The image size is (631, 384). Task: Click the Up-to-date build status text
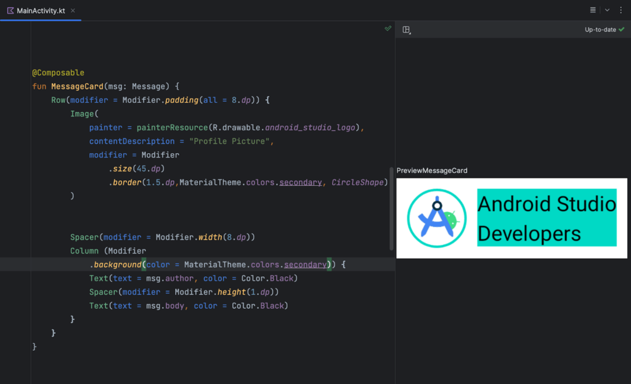click(x=601, y=29)
